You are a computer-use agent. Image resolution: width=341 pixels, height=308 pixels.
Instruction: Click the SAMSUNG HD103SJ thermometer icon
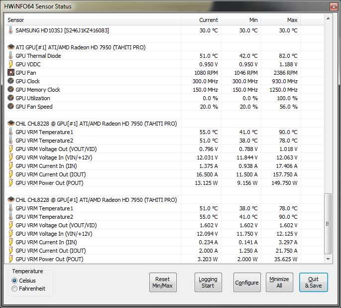(x=10, y=30)
